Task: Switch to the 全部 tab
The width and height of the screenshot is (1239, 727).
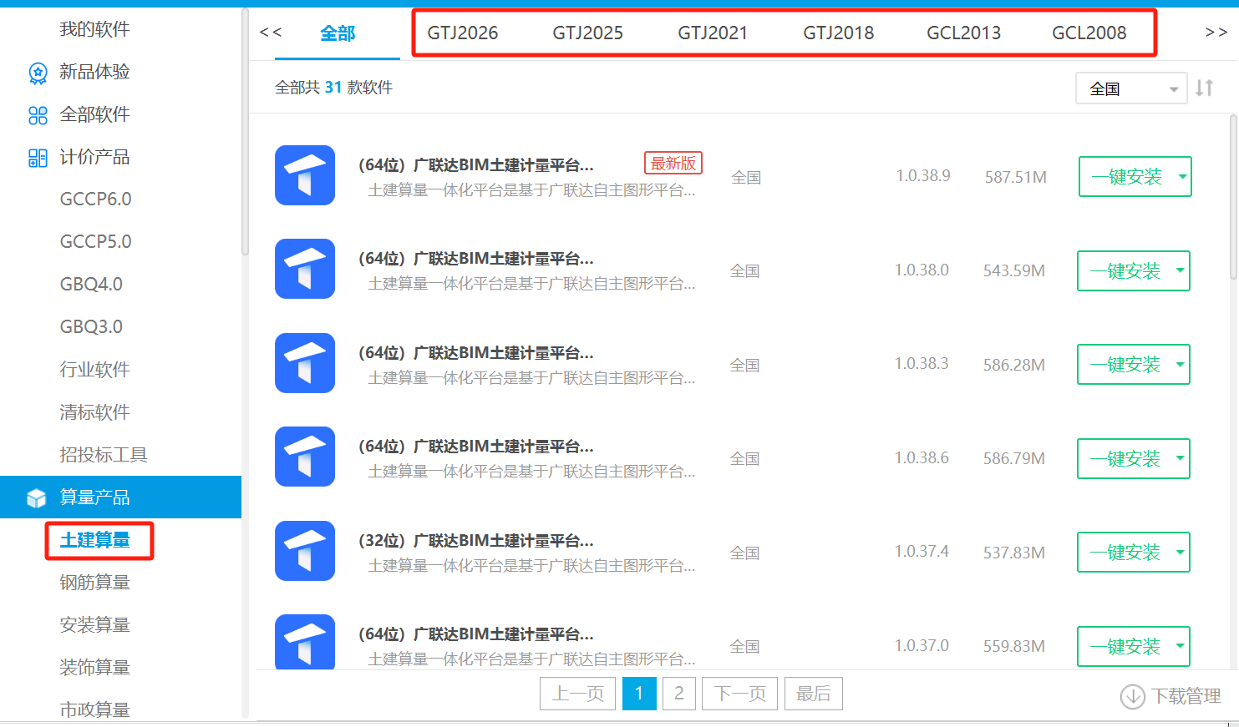Action: click(338, 33)
